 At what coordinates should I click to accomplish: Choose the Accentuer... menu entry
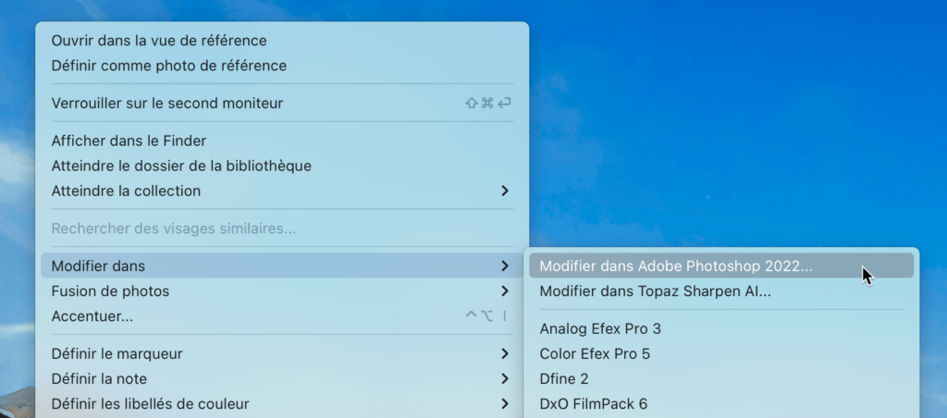pyautogui.click(x=282, y=316)
